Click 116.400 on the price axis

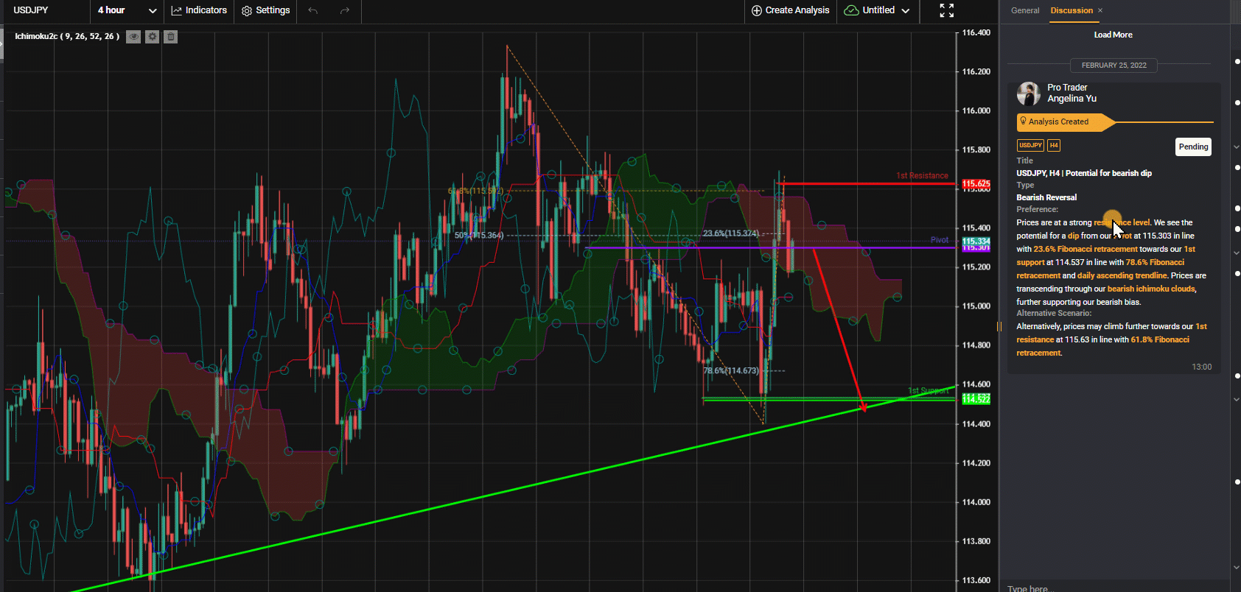point(976,33)
